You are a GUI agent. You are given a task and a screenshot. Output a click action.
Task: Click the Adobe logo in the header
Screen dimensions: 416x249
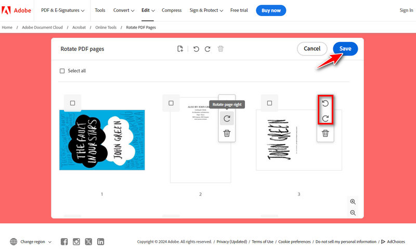click(16, 10)
